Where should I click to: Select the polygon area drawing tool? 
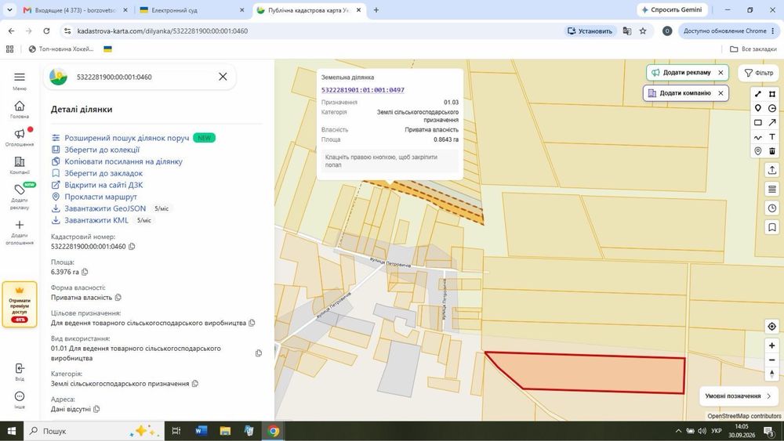point(772,94)
